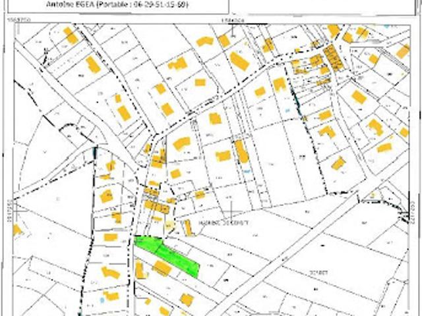Select the crescent-shaped orange building at top center
422x316 pixels.
click(x=205, y=41)
